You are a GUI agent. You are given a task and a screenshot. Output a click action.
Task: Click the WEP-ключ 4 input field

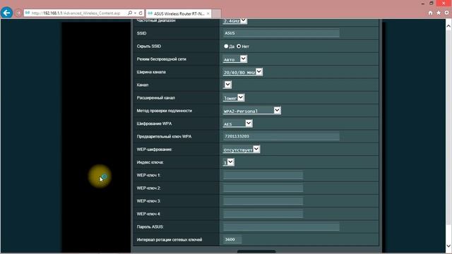263,214
